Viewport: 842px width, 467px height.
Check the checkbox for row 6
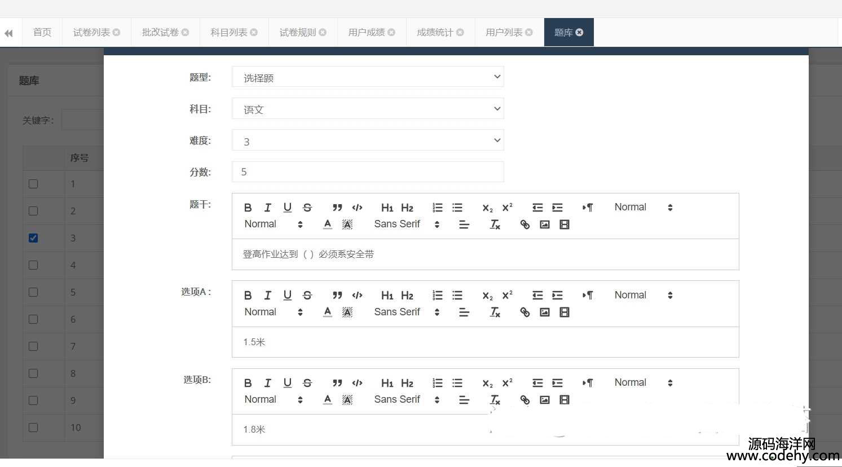pyautogui.click(x=33, y=319)
